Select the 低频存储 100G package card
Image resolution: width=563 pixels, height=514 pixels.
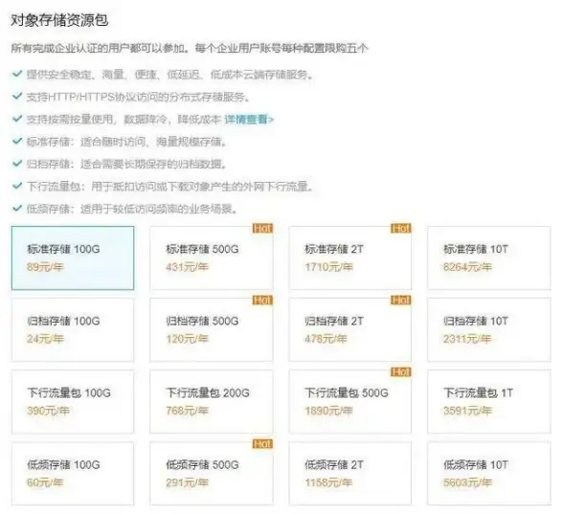click(x=73, y=474)
